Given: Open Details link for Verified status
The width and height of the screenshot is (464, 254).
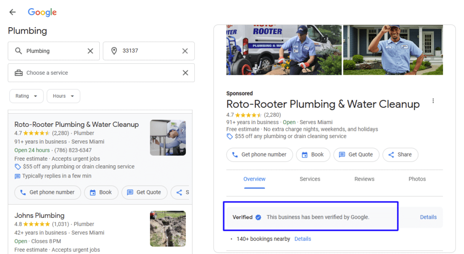Looking at the screenshot, I should pyautogui.click(x=428, y=217).
